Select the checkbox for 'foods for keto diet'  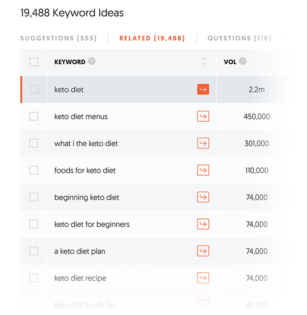(33, 170)
